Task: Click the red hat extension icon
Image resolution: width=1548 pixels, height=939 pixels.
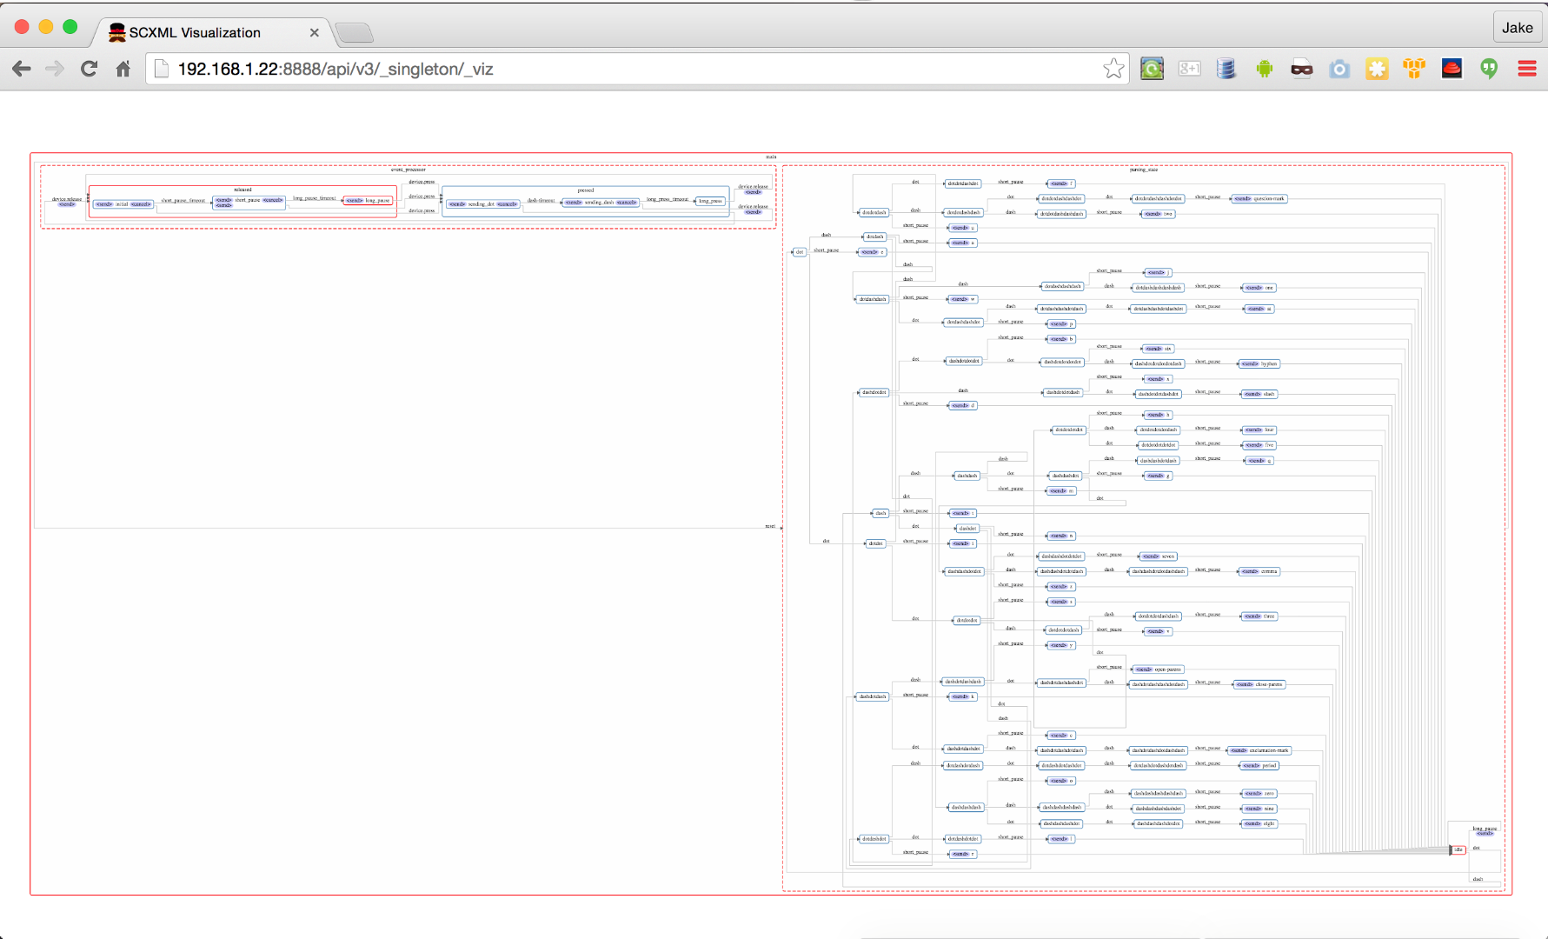Action: coord(1452,69)
